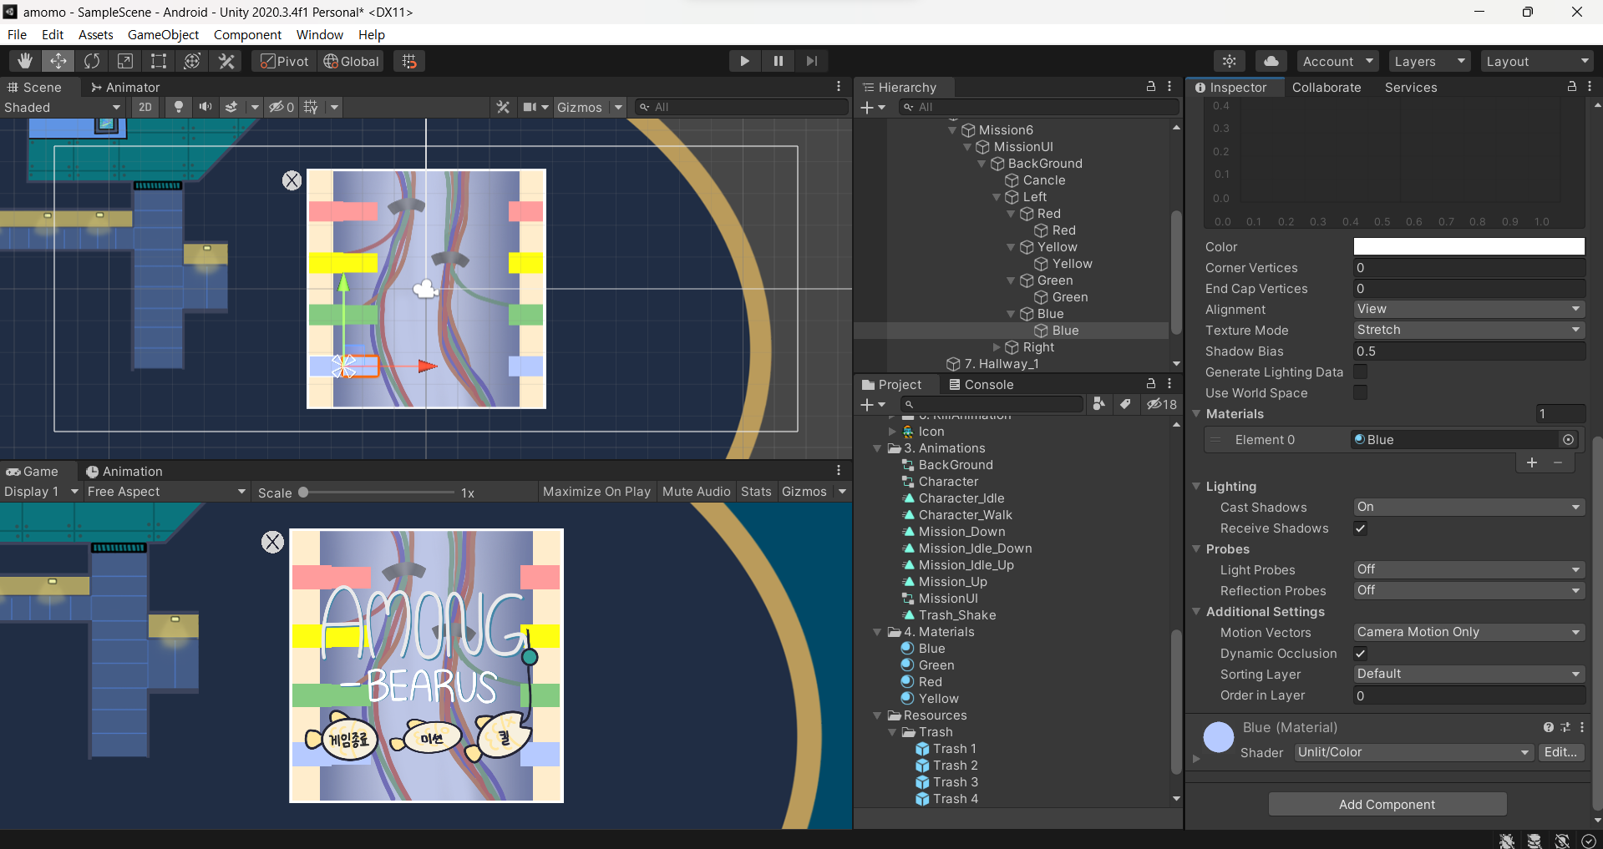Select the Scale tool
1603x849 pixels.
click(125, 61)
